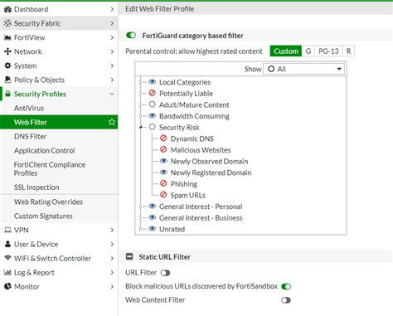The height and width of the screenshot is (316, 393).
Task: Click the Dashboard gauge icon in sidebar
Action: point(7,9)
